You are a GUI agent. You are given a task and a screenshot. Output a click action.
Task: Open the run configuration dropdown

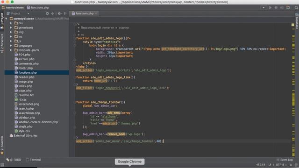[263, 7]
